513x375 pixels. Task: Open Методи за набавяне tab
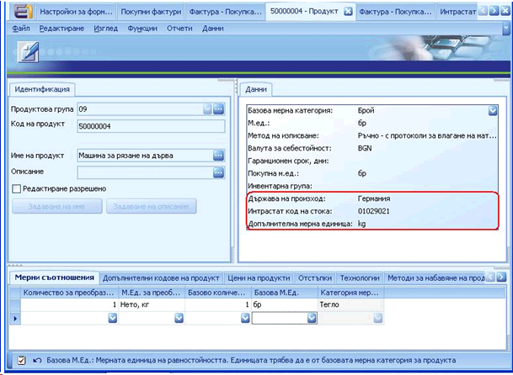(436, 278)
